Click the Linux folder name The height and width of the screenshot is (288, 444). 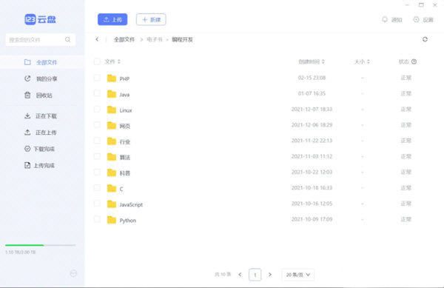coord(126,110)
